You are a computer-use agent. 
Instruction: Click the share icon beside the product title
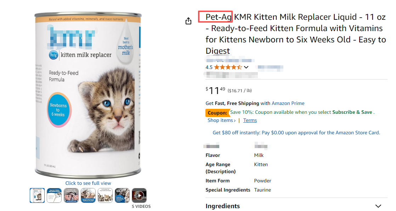coord(188,21)
